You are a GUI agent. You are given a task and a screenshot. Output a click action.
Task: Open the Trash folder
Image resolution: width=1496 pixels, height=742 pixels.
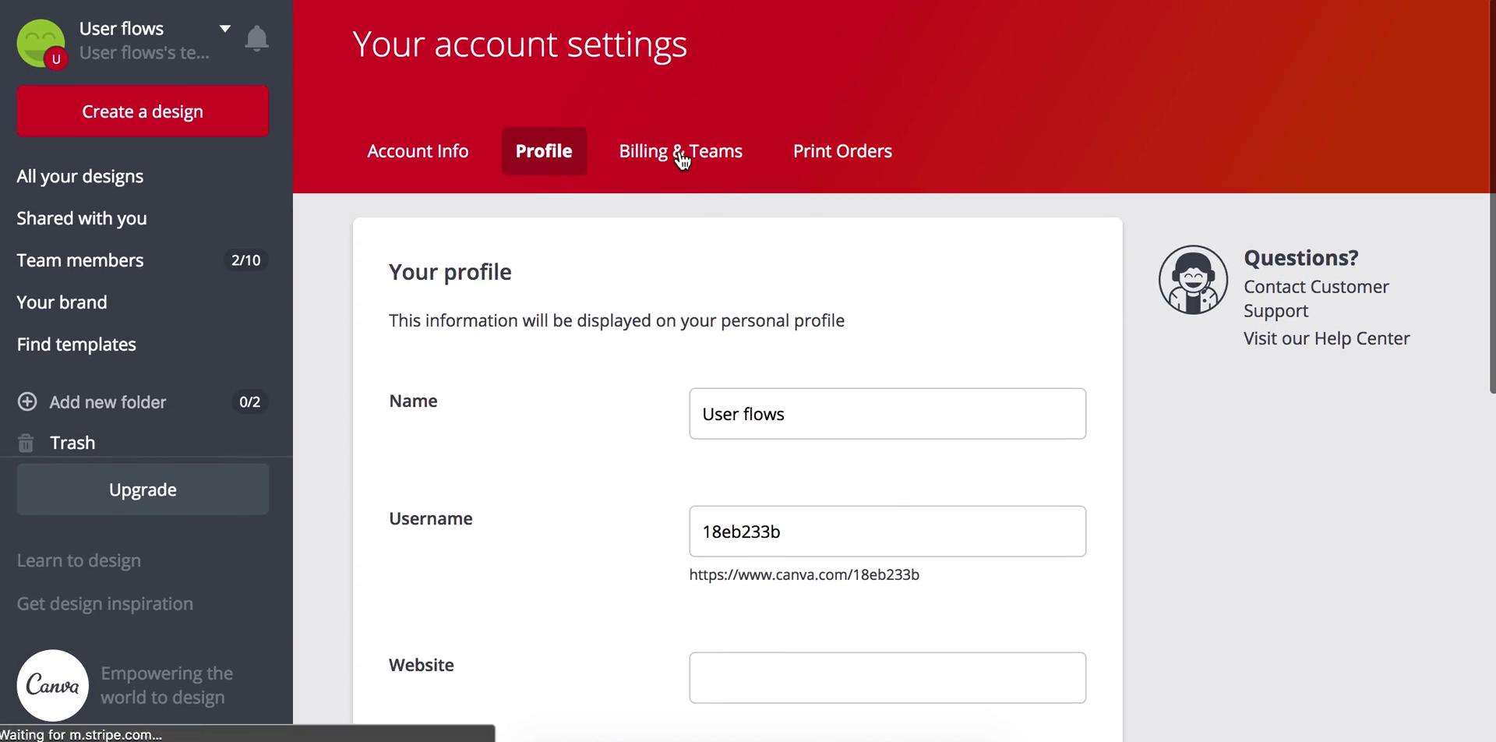coord(72,443)
